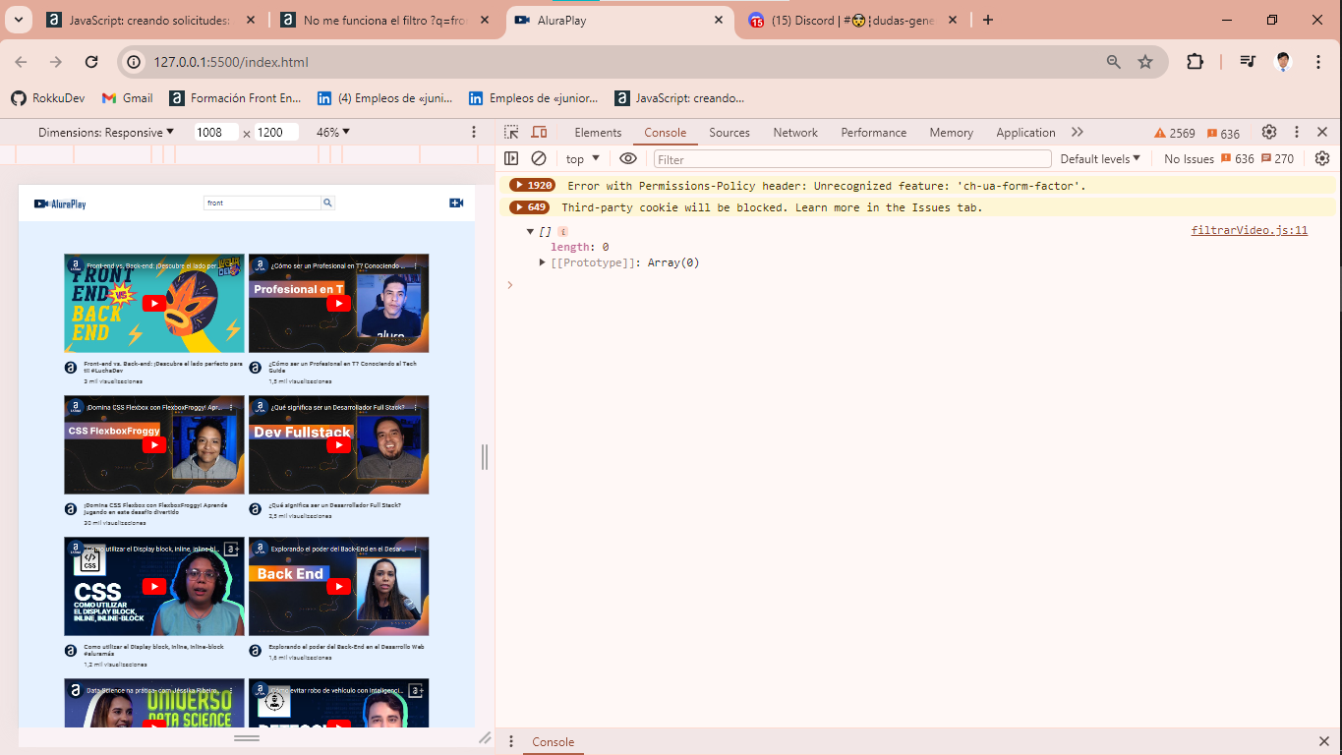
Task: Open the Gmail bookmark
Action: coord(128,98)
